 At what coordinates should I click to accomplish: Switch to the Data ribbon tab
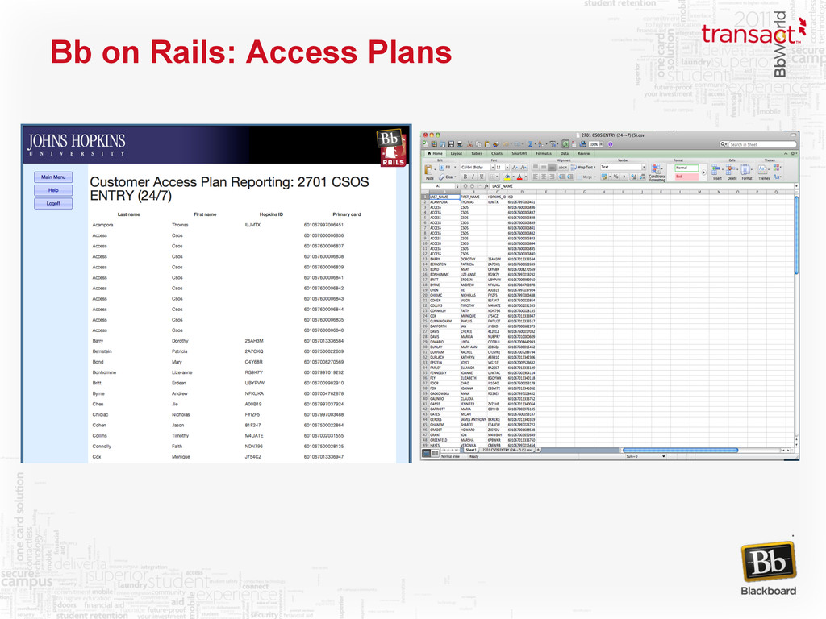point(564,153)
